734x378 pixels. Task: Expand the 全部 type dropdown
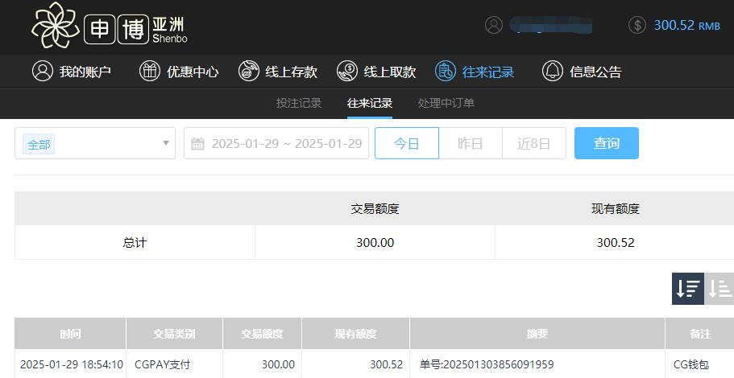tap(95, 143)
